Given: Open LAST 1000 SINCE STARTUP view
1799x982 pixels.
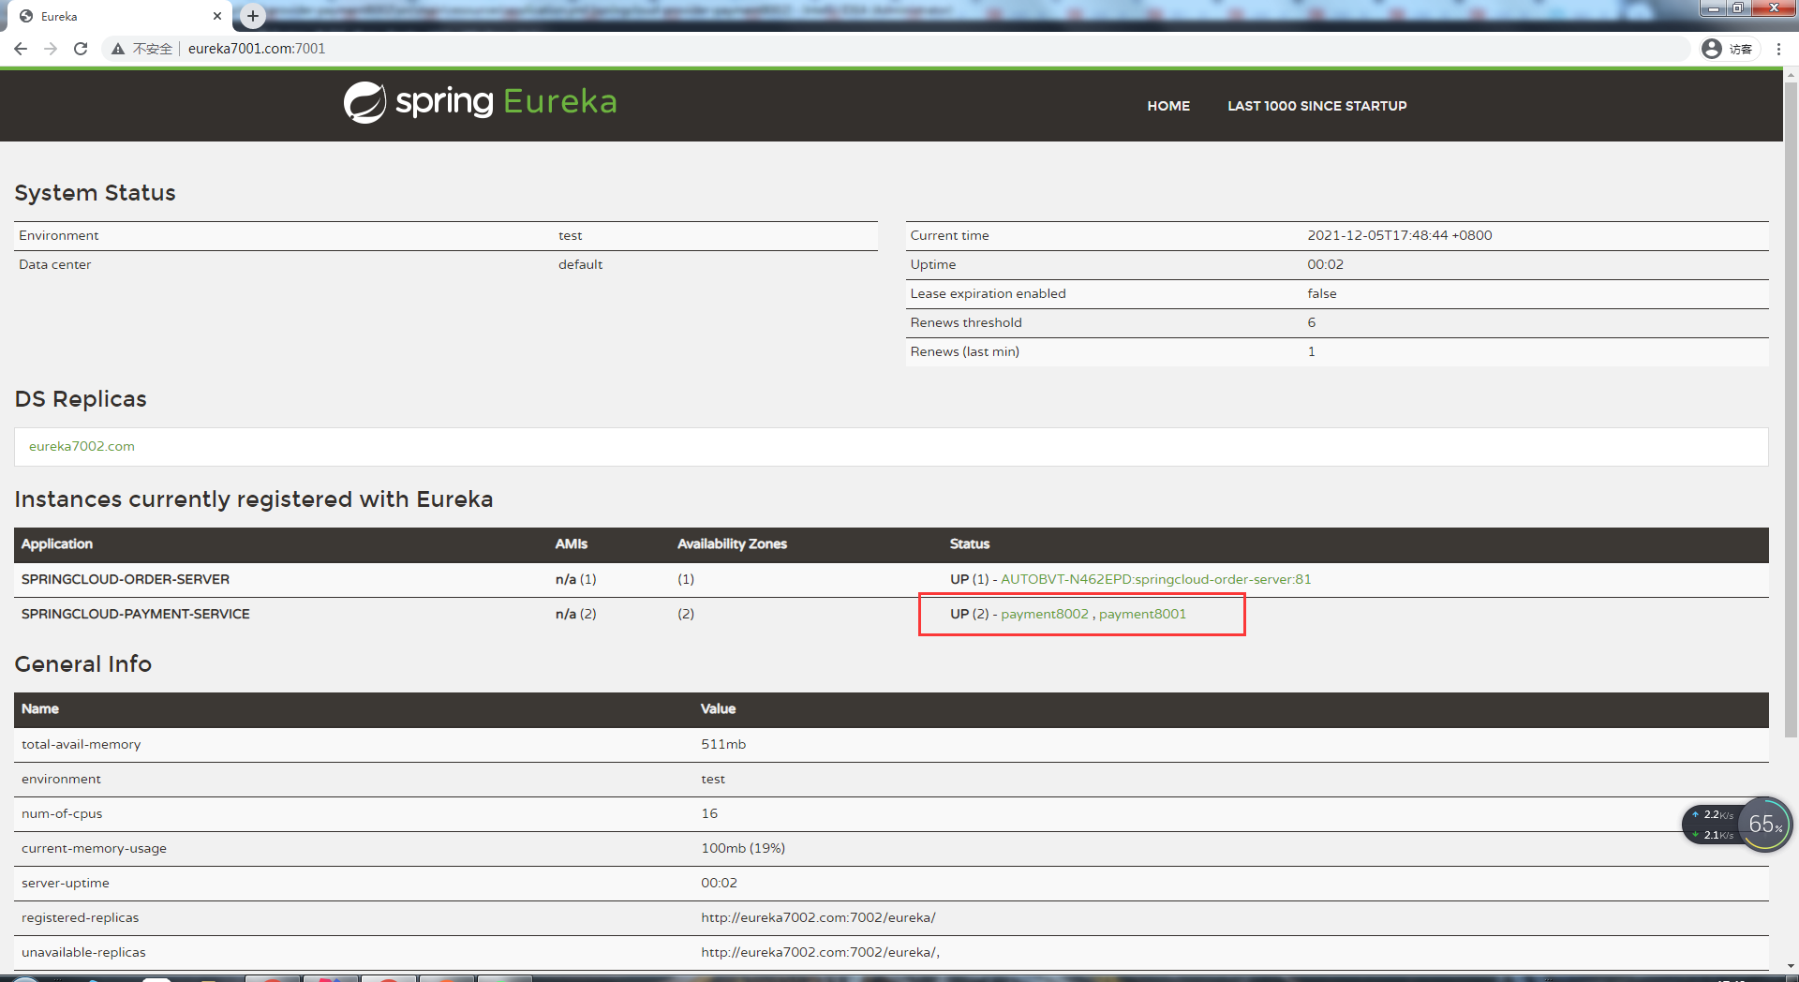Looking at the screenshot, I should [x=1316, y=106].
